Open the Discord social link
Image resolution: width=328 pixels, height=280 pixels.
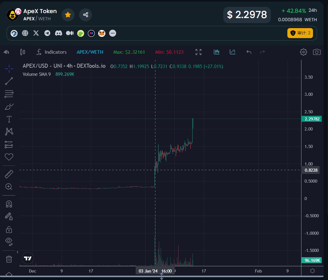pos(58,33)
